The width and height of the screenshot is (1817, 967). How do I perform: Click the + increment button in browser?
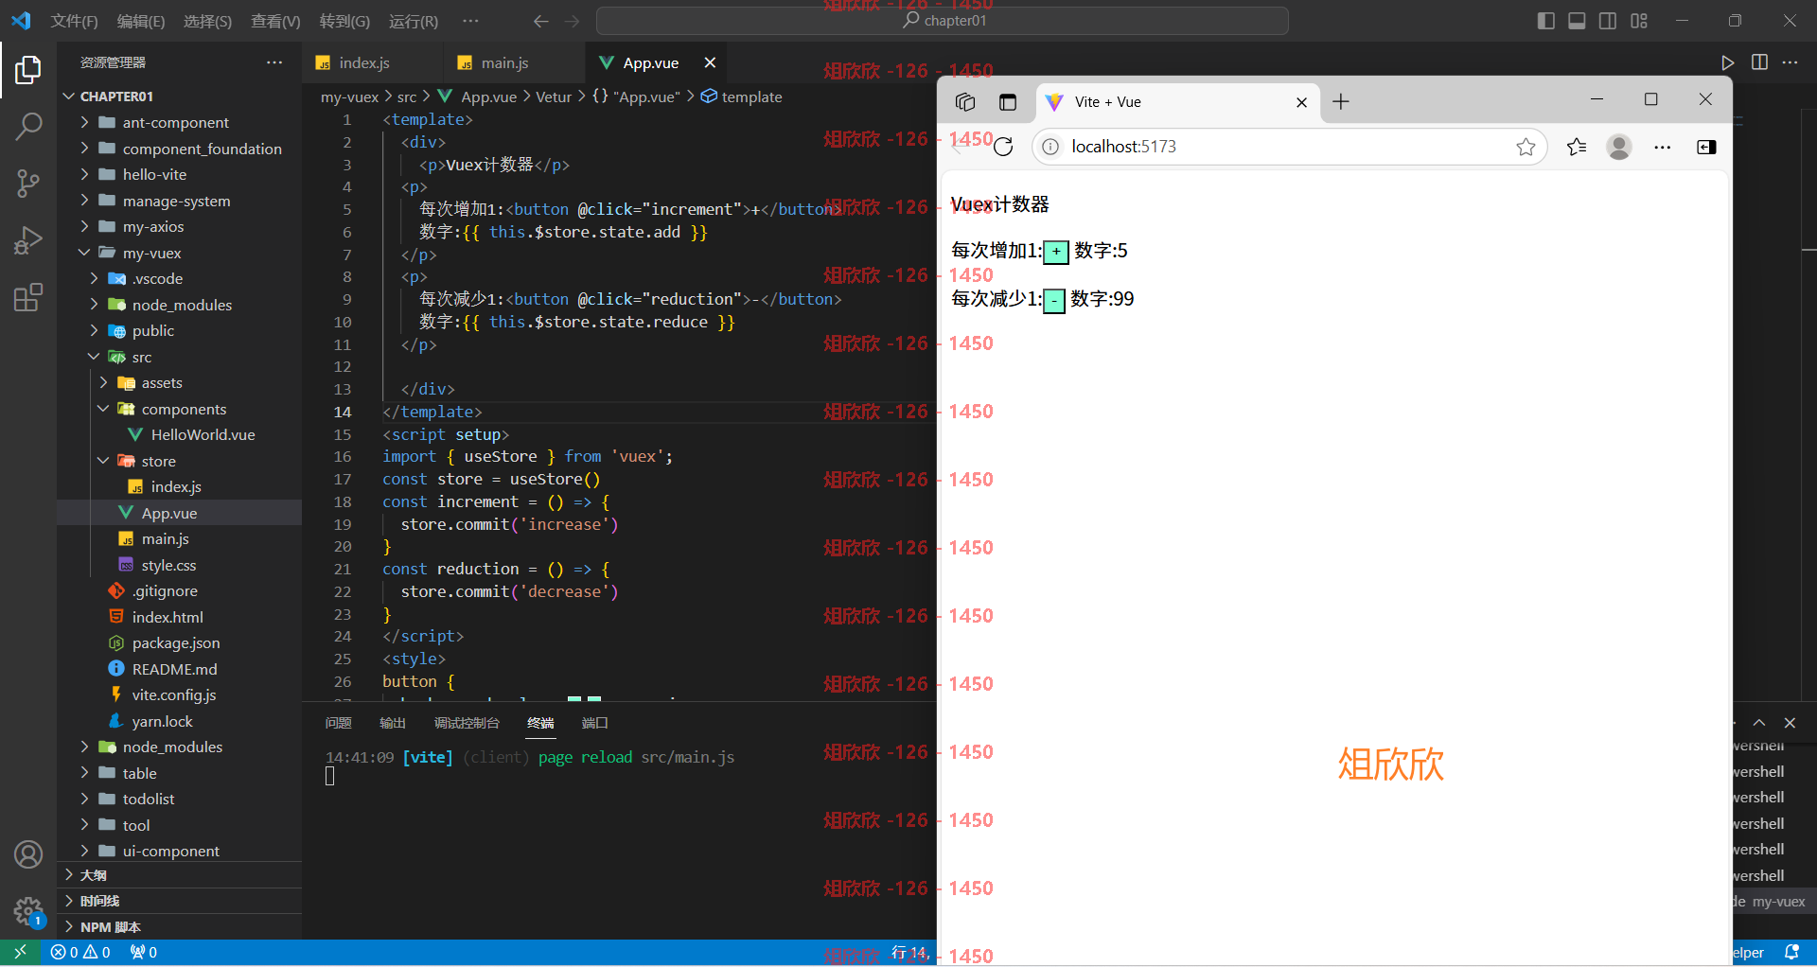[x=1056, y=252]
